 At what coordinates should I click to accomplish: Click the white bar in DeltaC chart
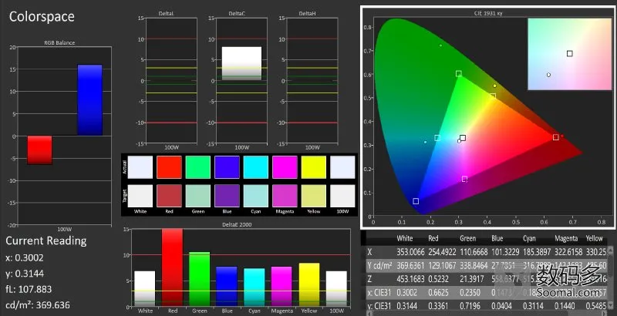[241, 64]
